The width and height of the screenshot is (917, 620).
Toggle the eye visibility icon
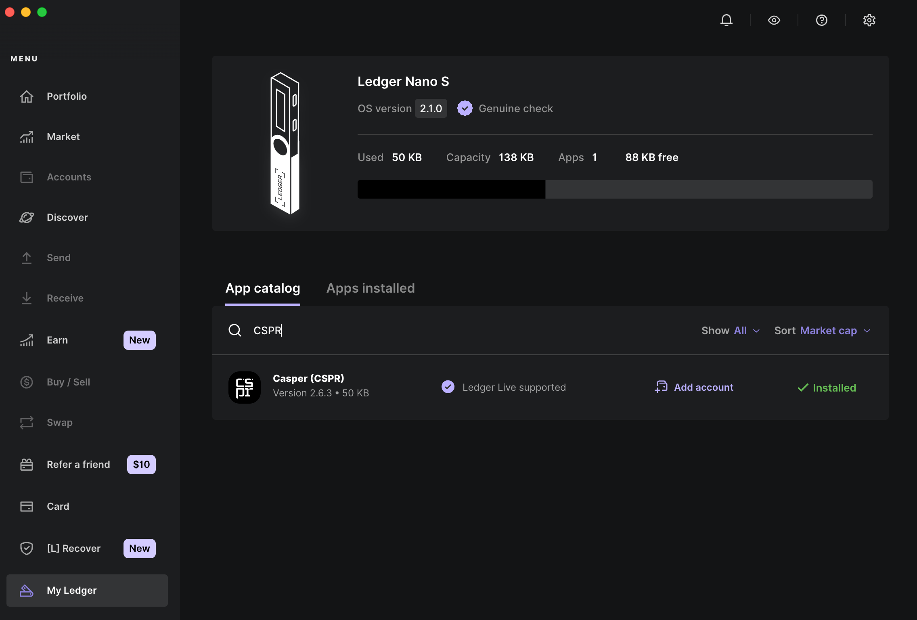click(774, 19)
